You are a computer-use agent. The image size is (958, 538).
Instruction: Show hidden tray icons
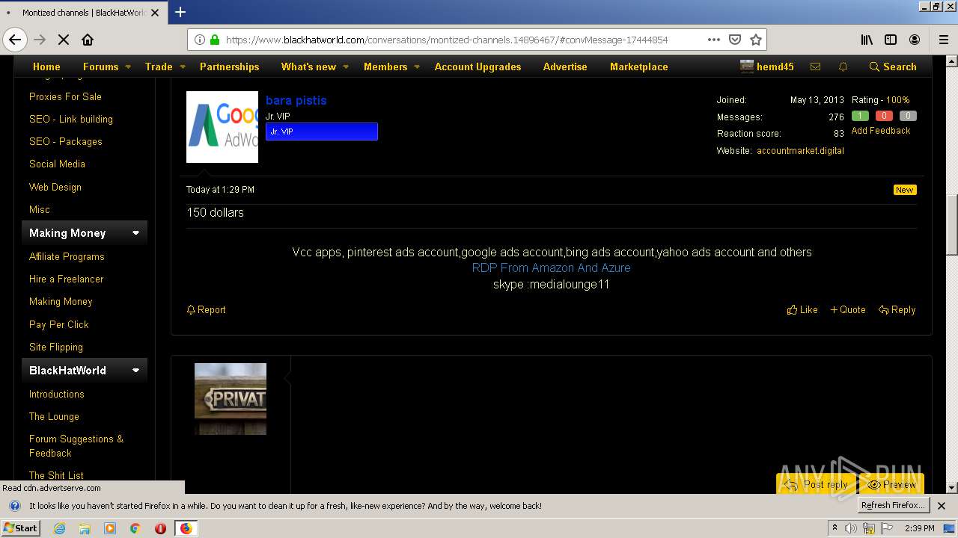[x=834, y=528]
